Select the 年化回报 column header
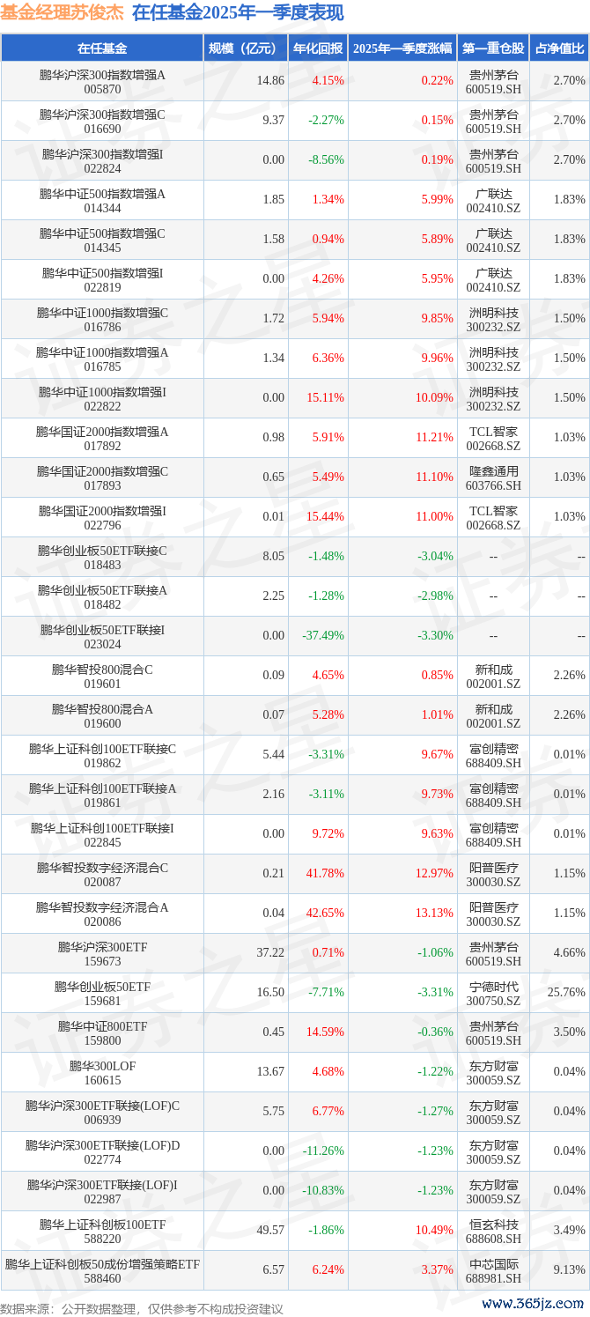 tap(318, 48)
